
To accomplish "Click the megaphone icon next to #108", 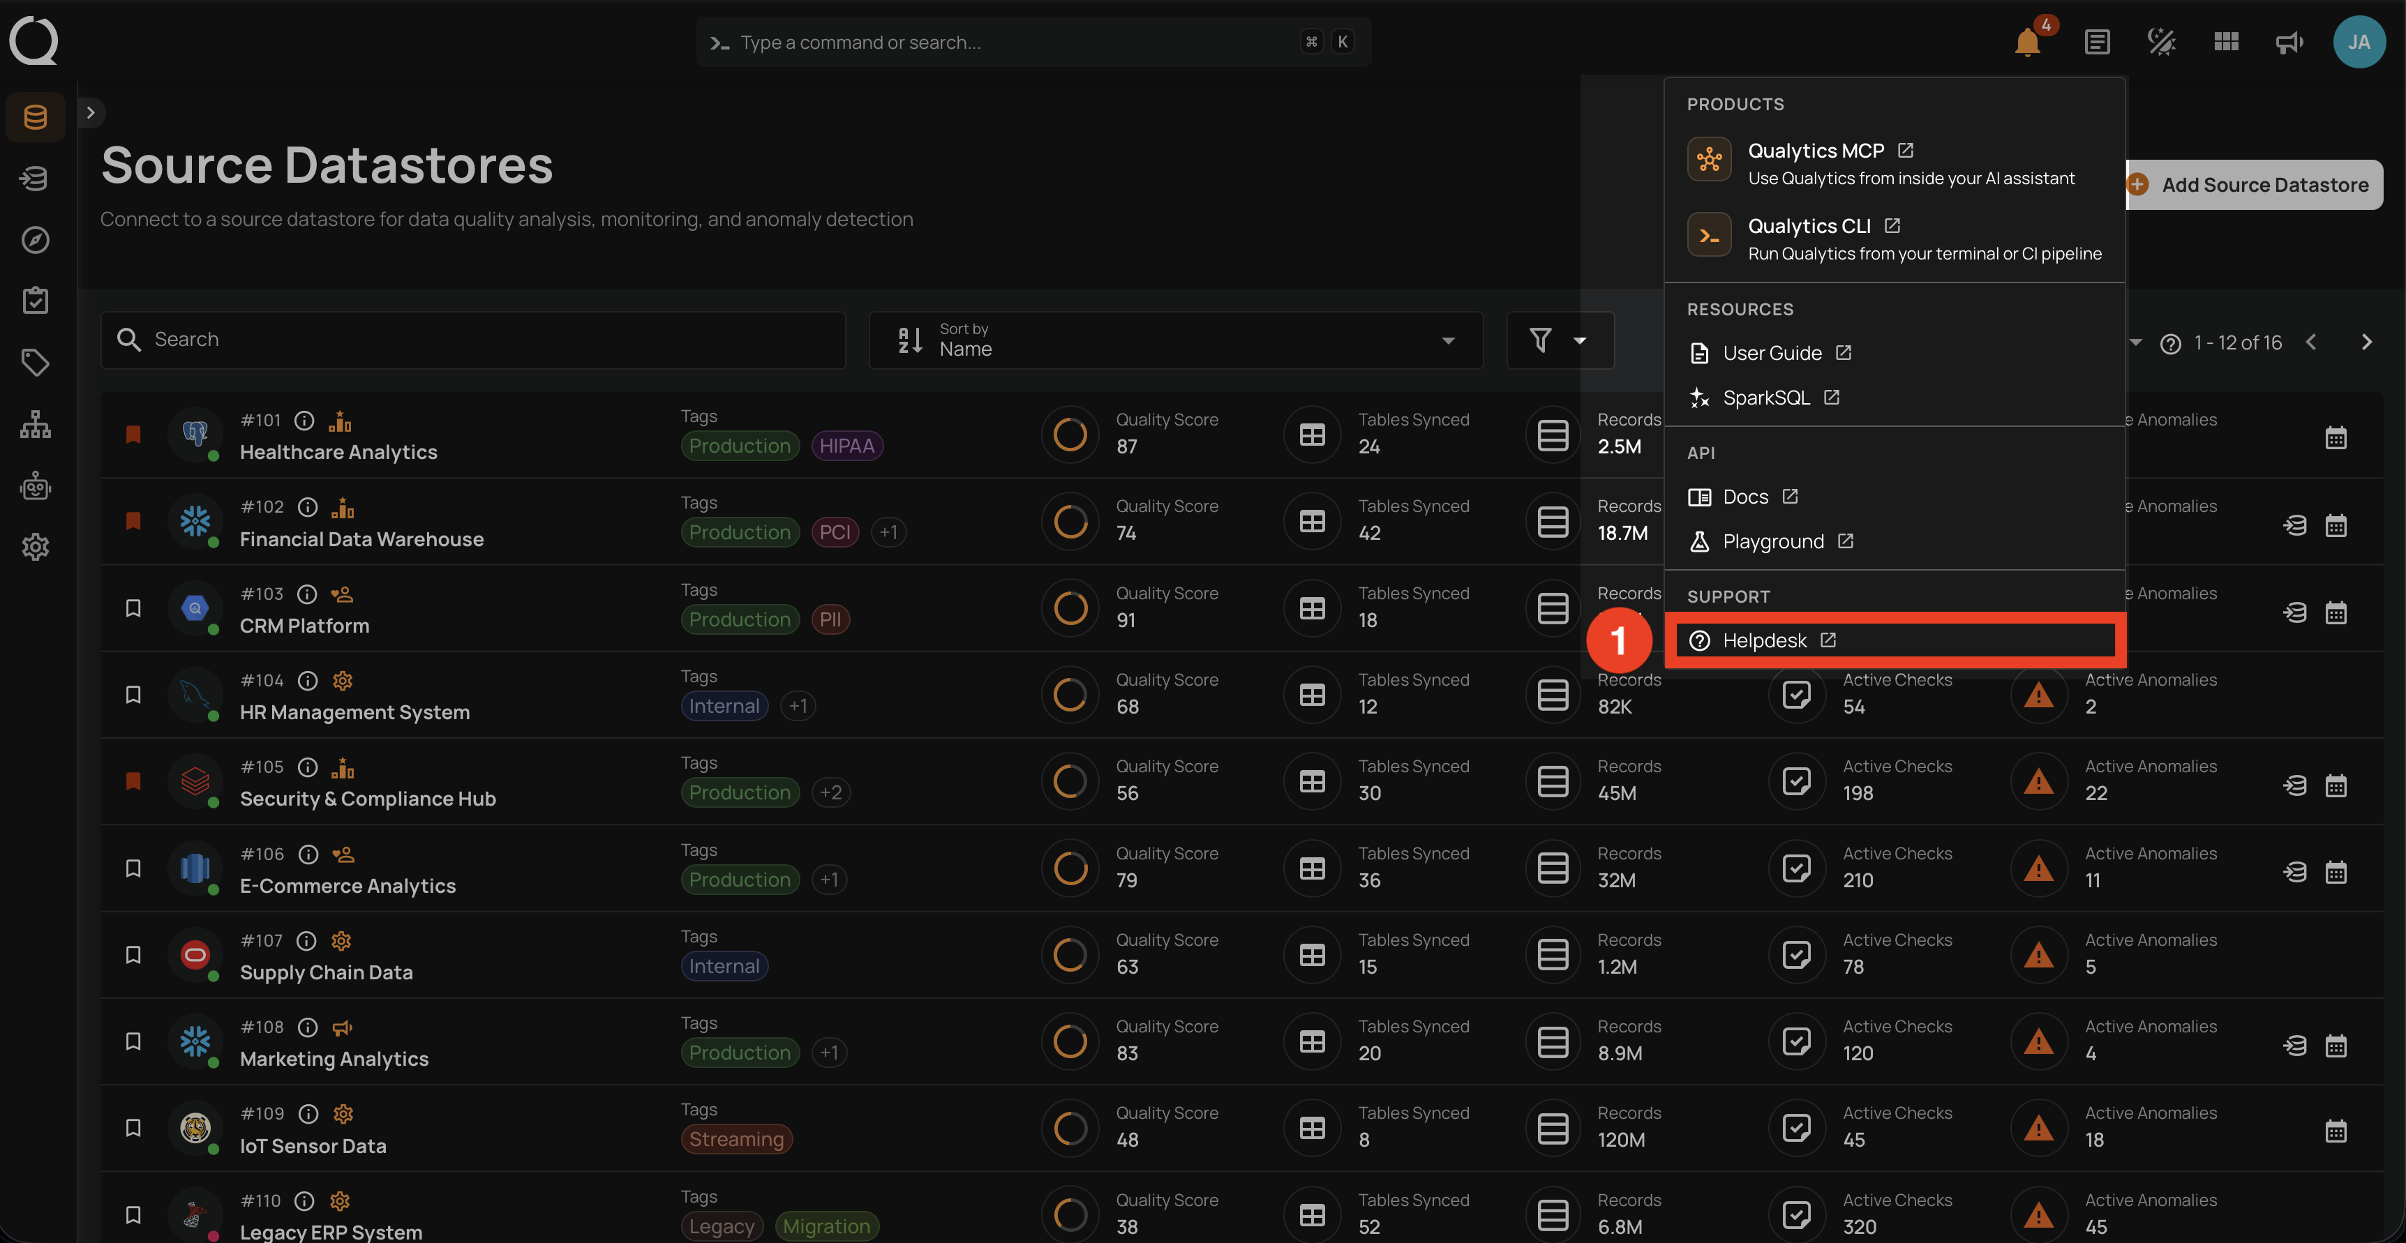I will click(343, 1027).
